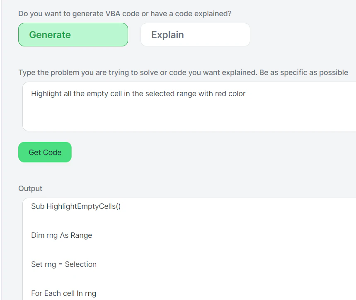Click the "Set rng = Selection" line
Screen dimensions: 356x300
tap(64, 264)
